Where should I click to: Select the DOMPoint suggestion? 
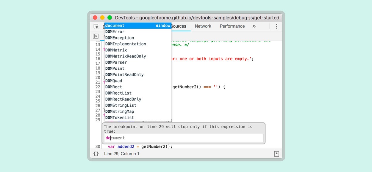click(x=138, y=69)
